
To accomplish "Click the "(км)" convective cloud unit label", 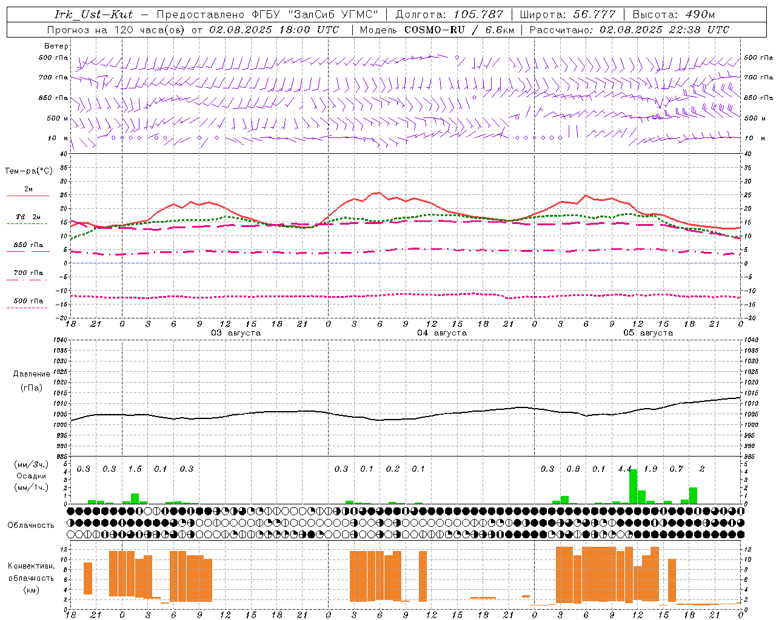I will pos(32,590).
